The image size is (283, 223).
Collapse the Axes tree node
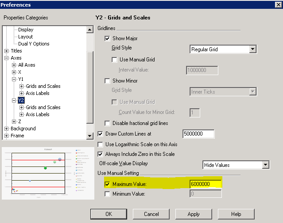pyautogui.click(x=7, y=58)
